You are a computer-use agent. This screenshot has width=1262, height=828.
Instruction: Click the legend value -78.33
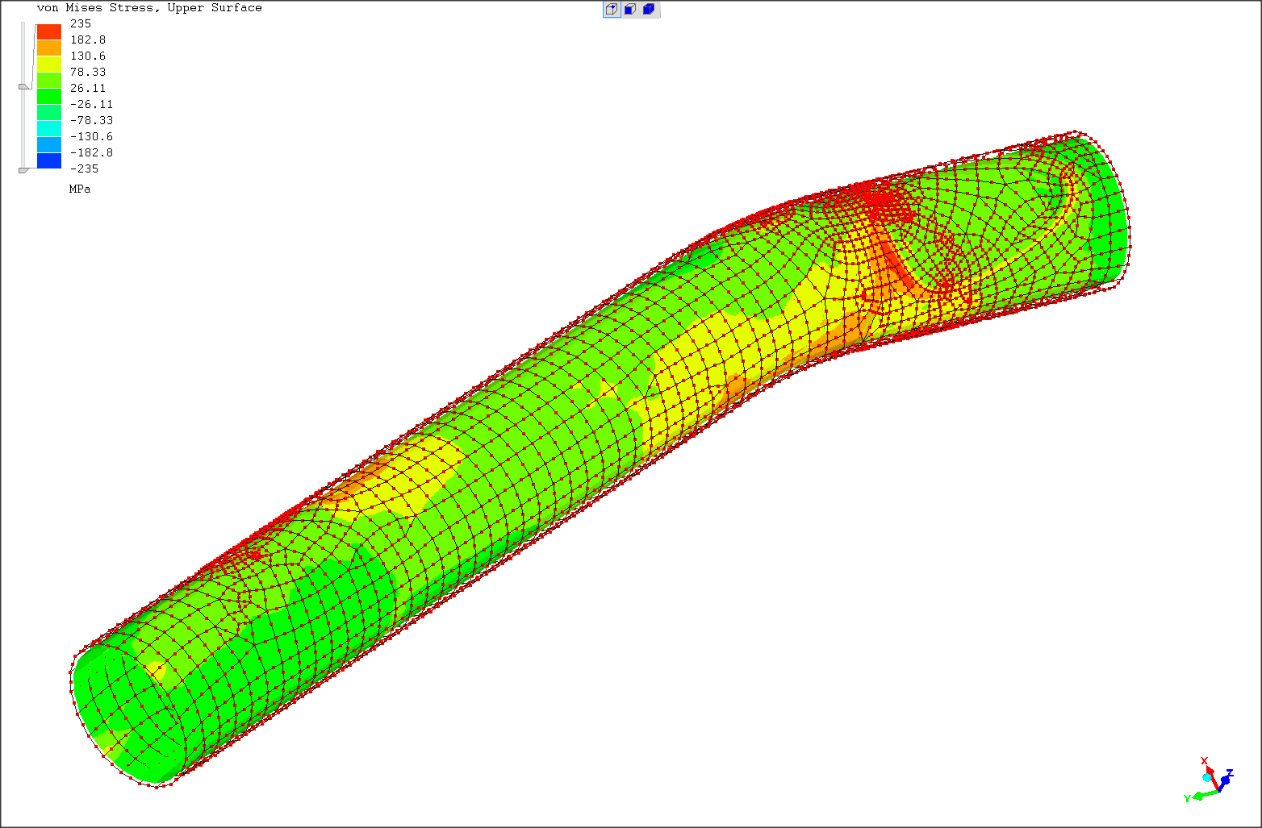[91, 120]
